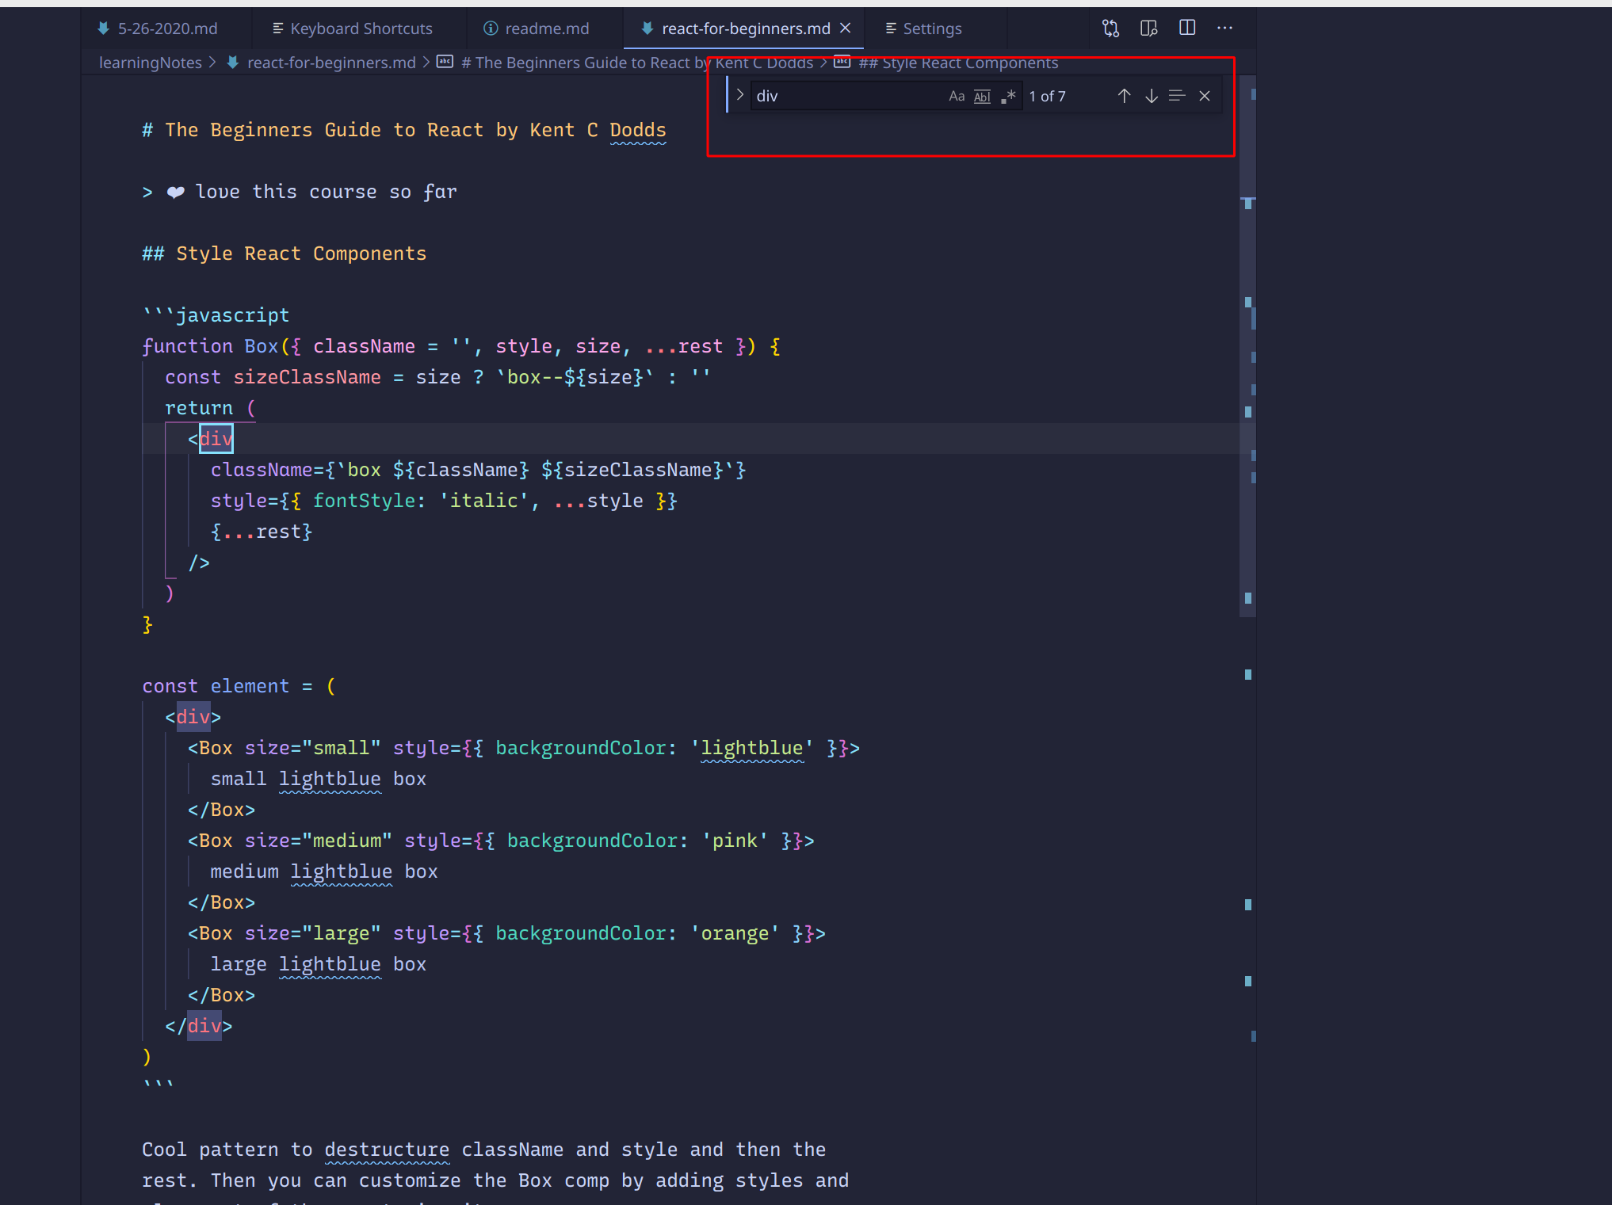
Task: Expand the Toggle Replace chevron
Action: (739, 95)
